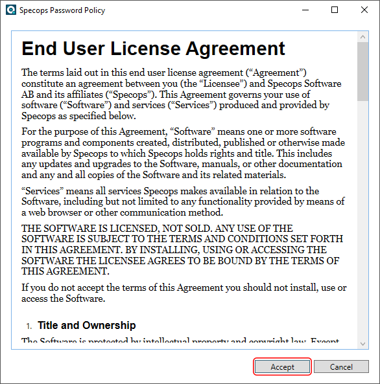380x384 pixels.
Task: Click the End User License Agreement heading
Action: 153,49
